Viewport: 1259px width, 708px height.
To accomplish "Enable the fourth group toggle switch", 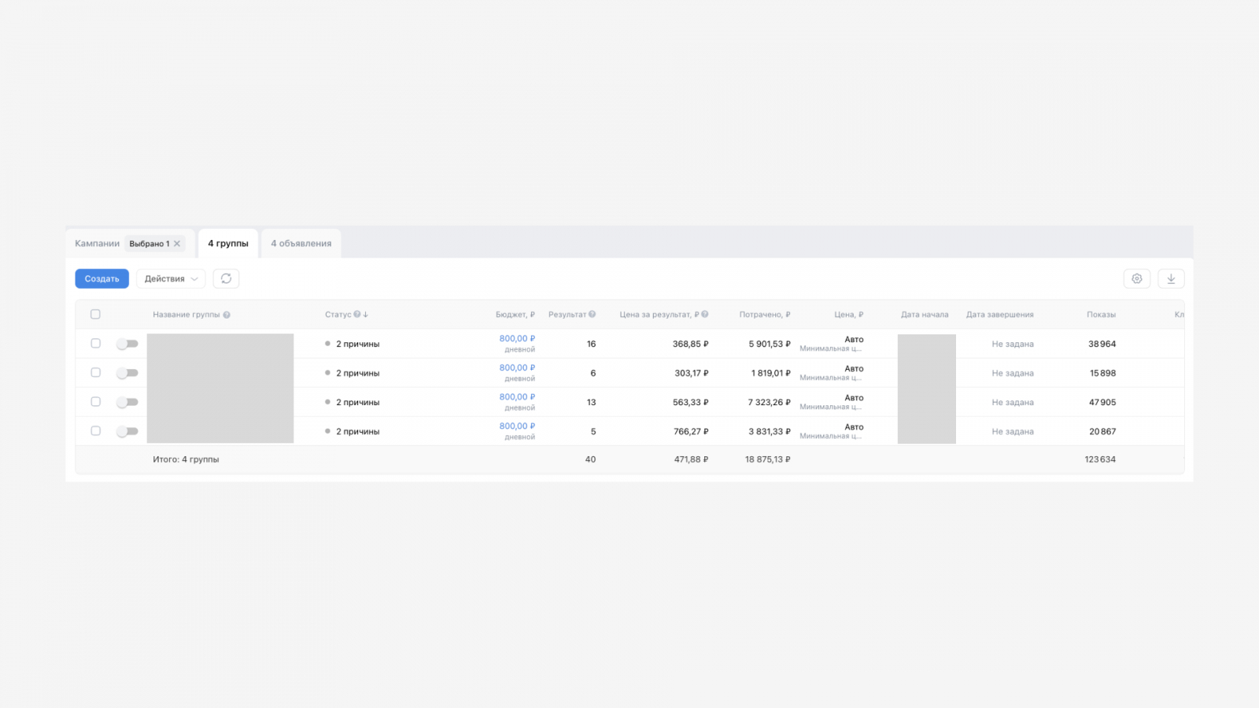I will point(127,431).
